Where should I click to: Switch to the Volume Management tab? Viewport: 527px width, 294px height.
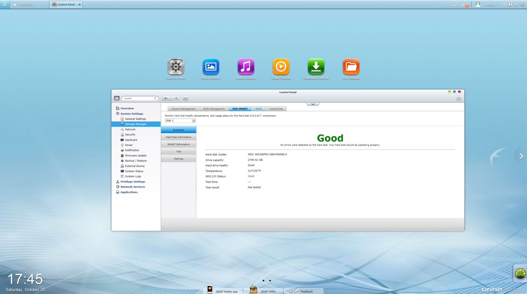(x=183, y=109)
